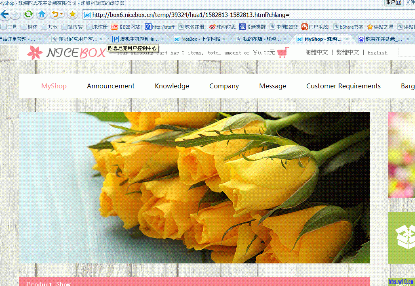Click the forward navigation arrow

pyautogui.click(x=15, y=14)
